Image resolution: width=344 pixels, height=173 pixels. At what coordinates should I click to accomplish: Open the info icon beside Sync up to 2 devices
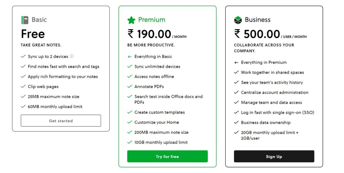tap(72, 56)
